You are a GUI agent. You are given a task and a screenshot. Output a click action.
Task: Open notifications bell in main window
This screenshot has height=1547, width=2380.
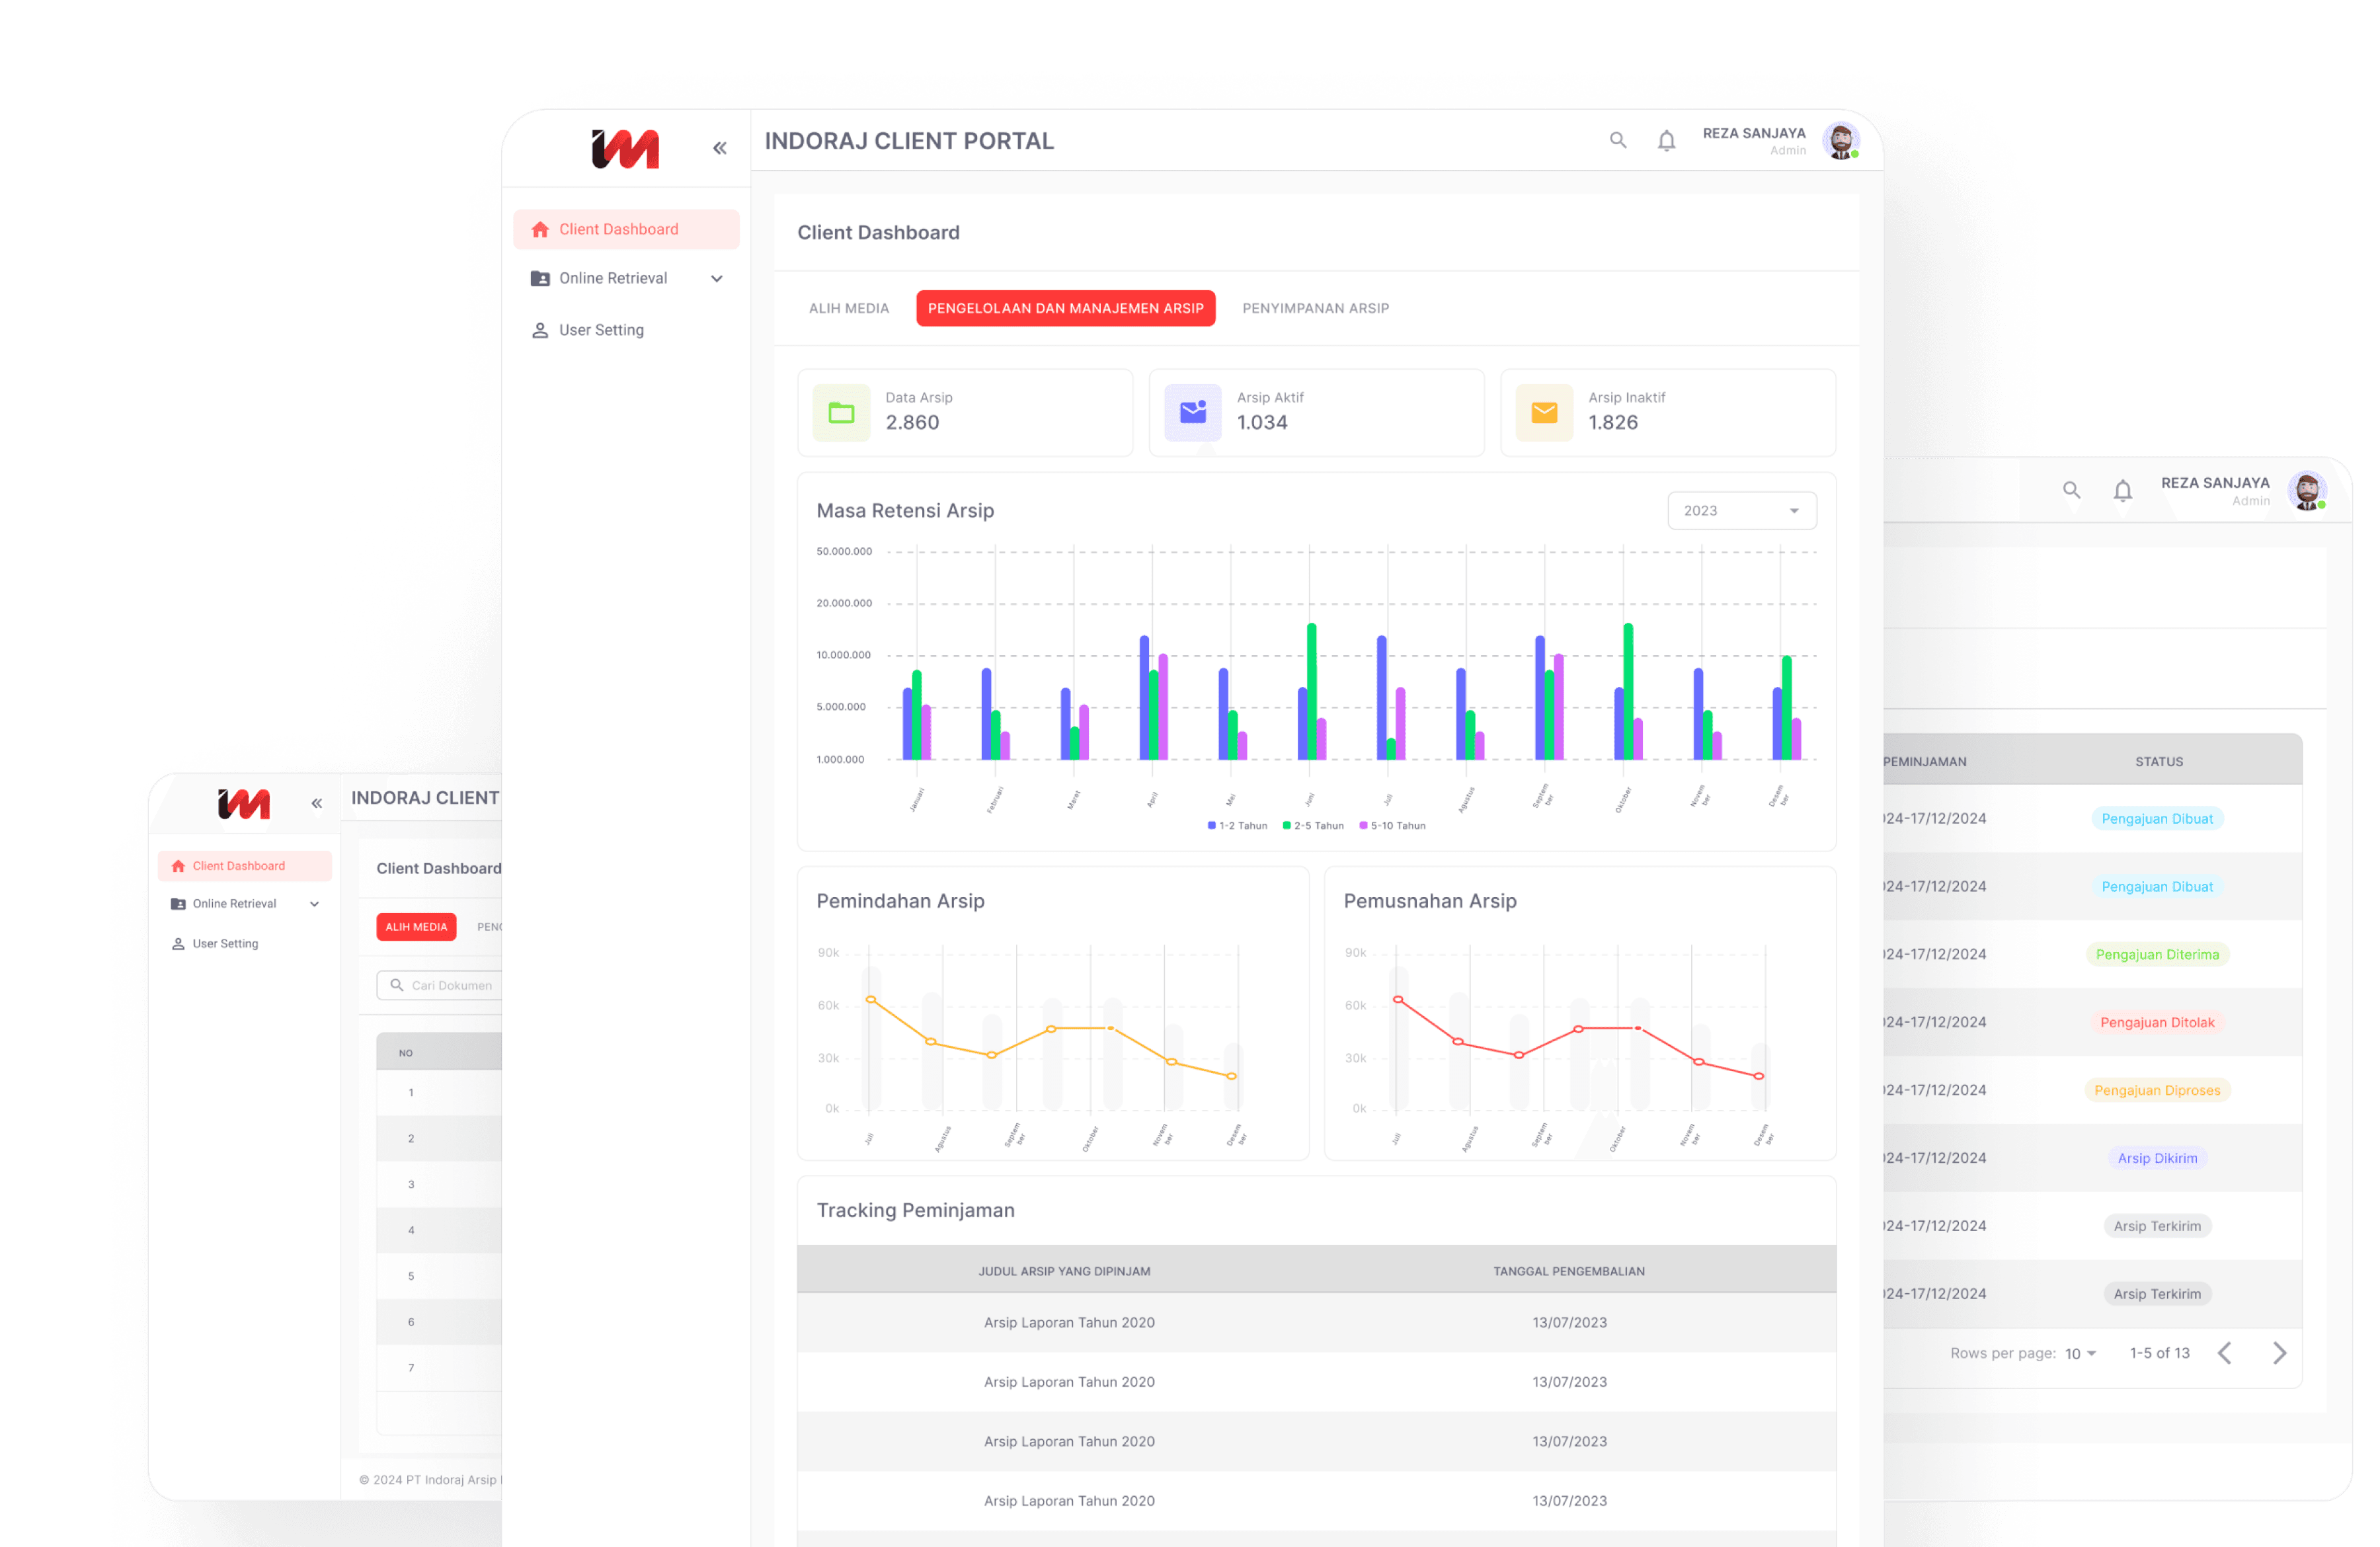[x=1666, y=141]
